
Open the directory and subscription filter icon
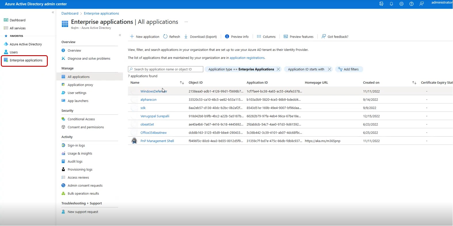(381, 4)
